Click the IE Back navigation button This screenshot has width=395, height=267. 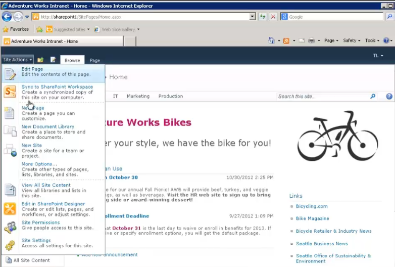coord(7,17)
